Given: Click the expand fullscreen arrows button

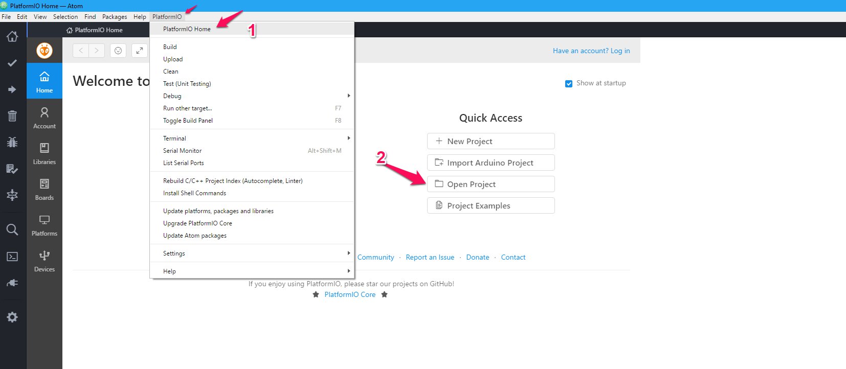Looking at the screenshot, I should [140, 51].
